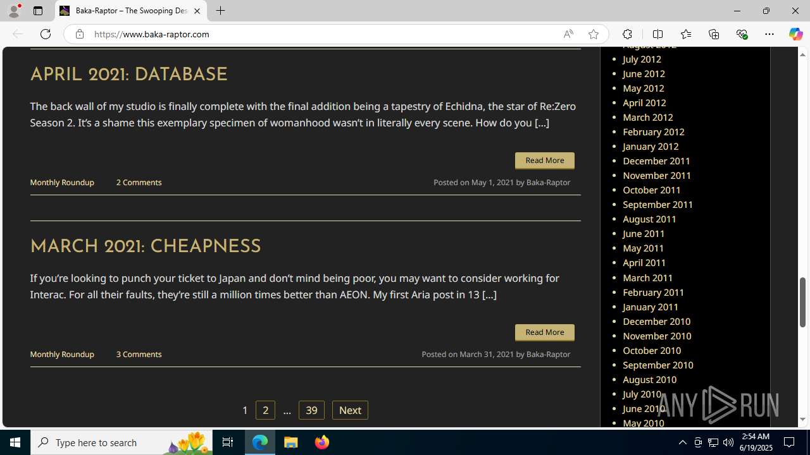Image resolution: width=810 pixels, height=455 pixels.
Task: Open the August 2010 archive
Action: [649, 379]
